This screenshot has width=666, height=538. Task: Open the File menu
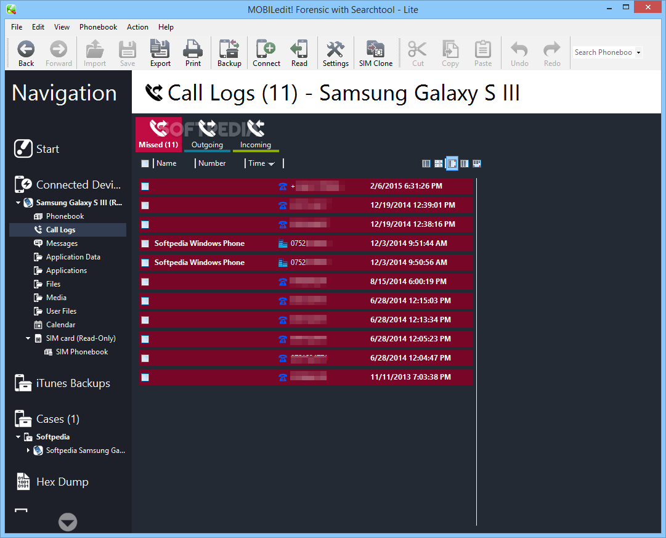tap(17, 26)
